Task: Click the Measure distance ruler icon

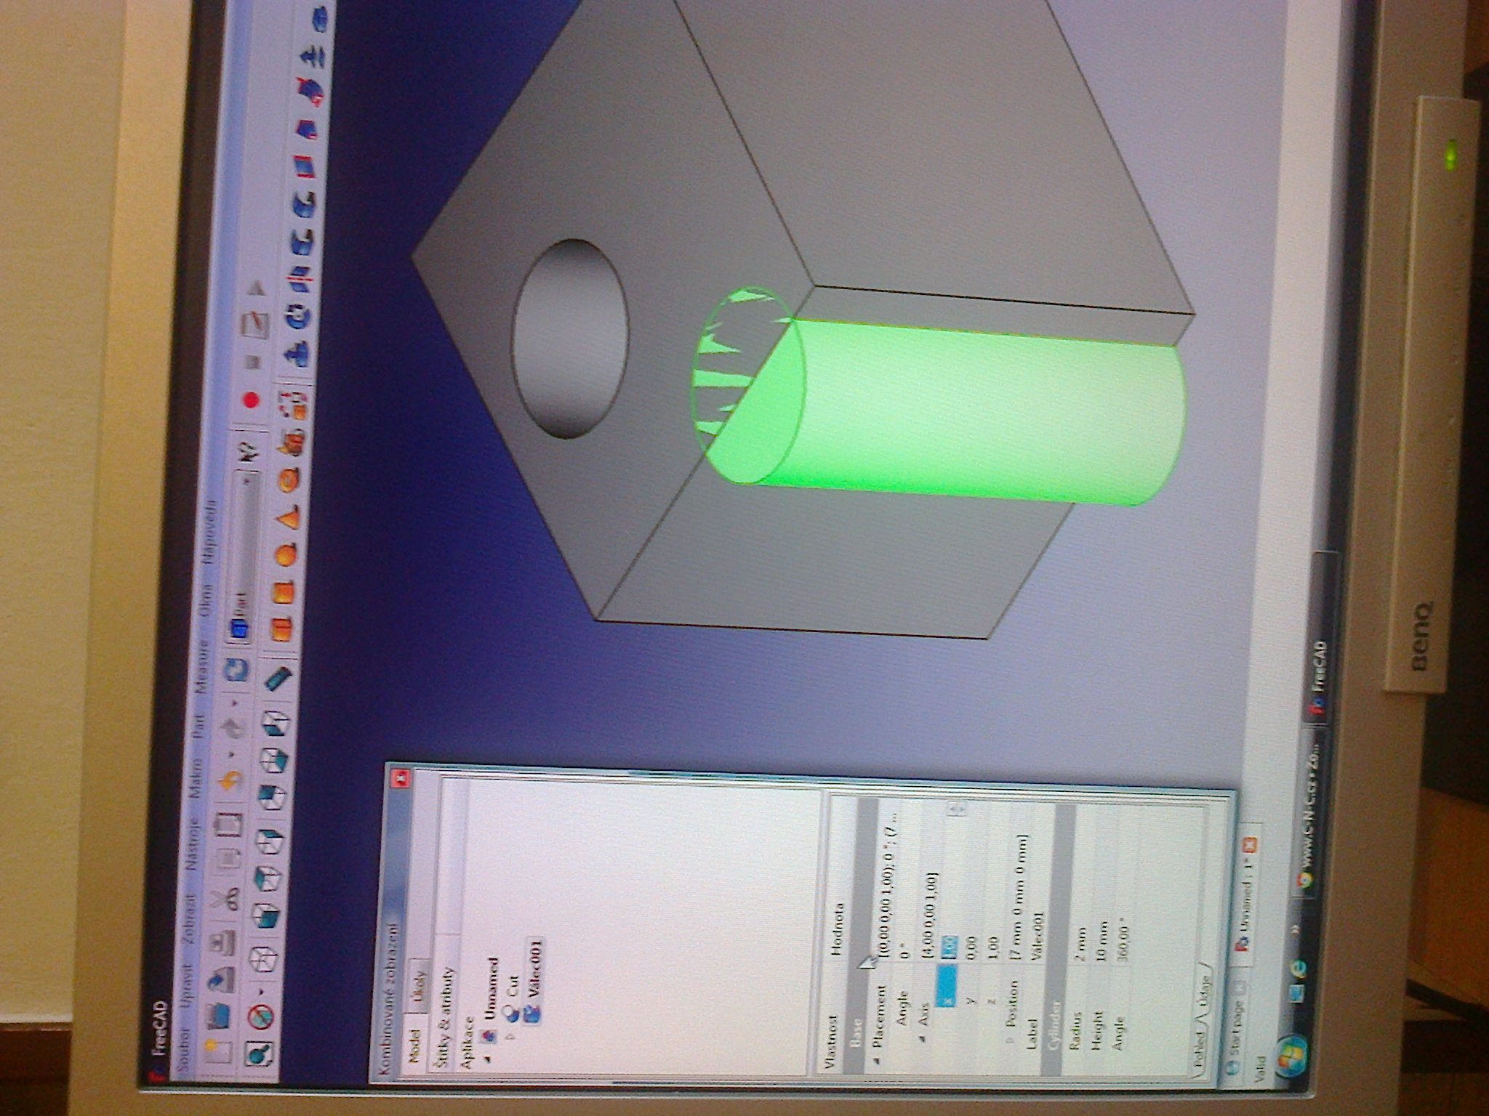Action: tap(278, 679)
